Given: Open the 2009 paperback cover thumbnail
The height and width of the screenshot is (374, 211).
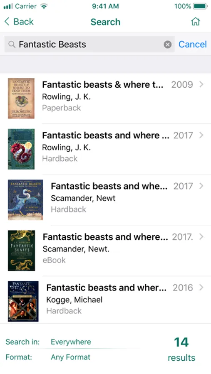Looking at the screenshot, I should tap(21, 98).
